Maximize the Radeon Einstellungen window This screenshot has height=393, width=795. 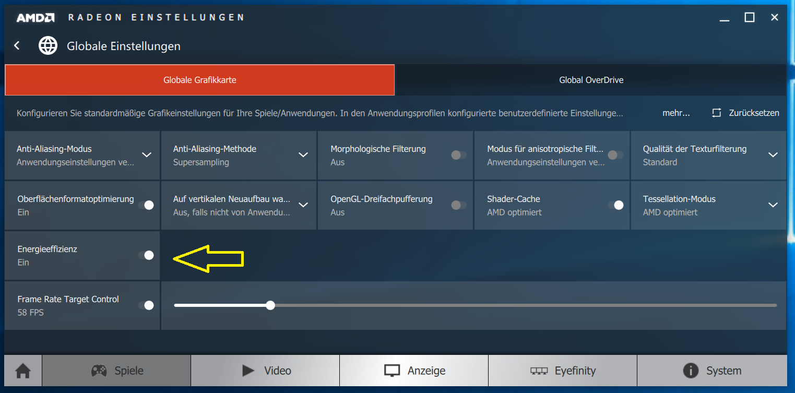750,18
